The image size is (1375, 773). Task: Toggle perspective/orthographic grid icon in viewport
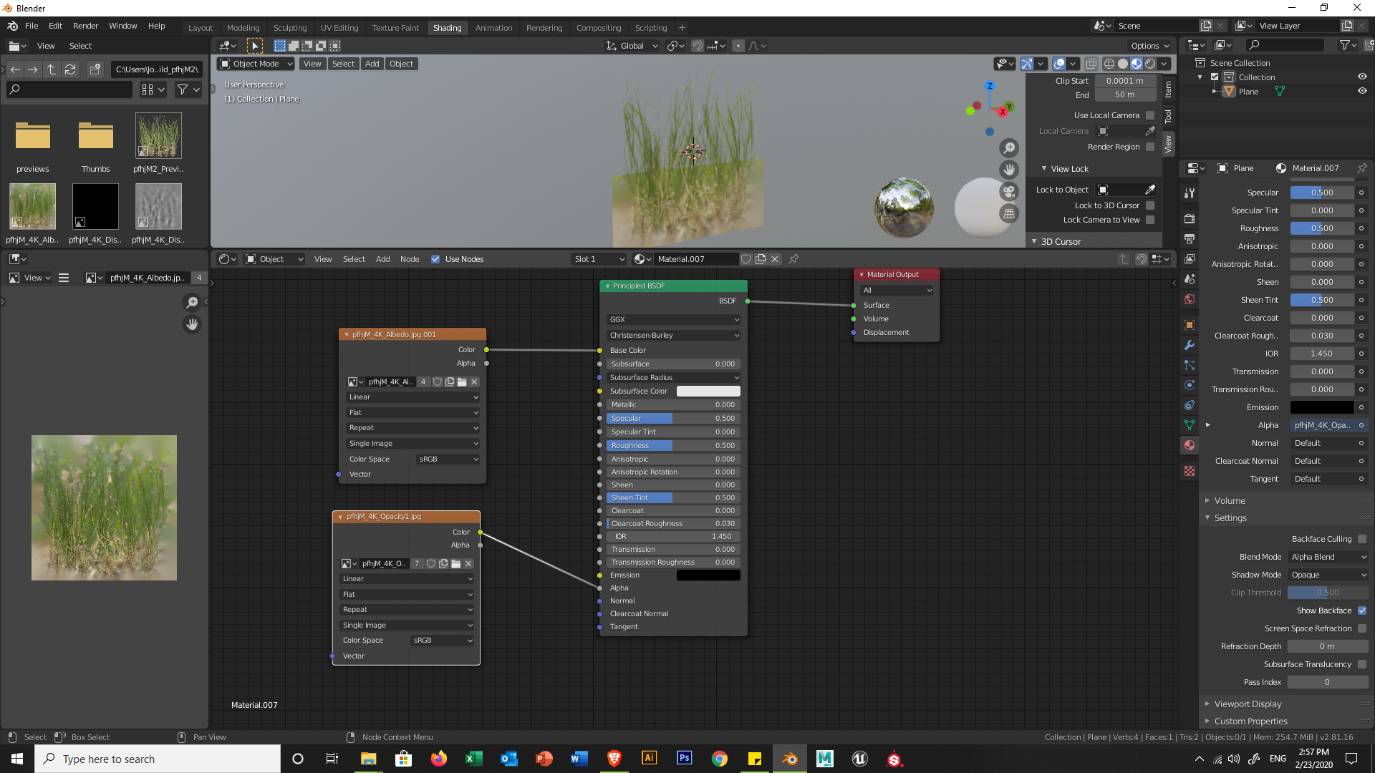tap(1009, 214)
